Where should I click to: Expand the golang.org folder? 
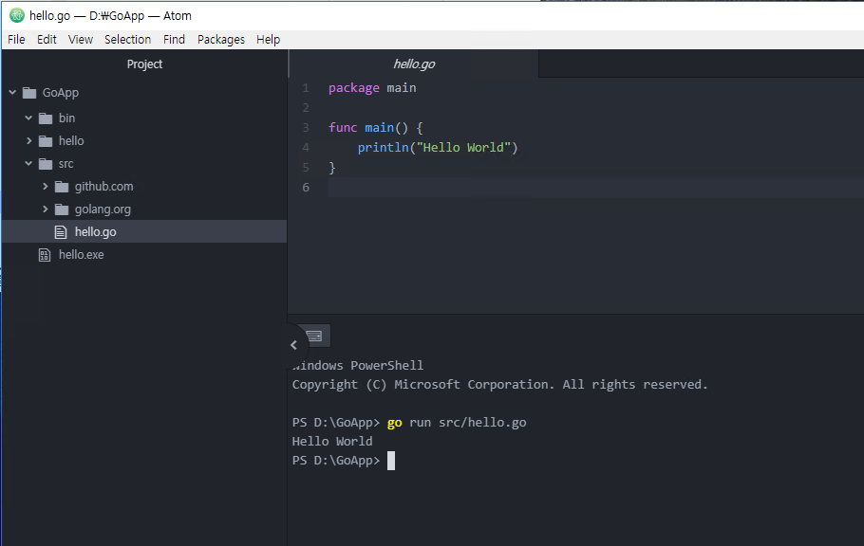click(45, 209)
